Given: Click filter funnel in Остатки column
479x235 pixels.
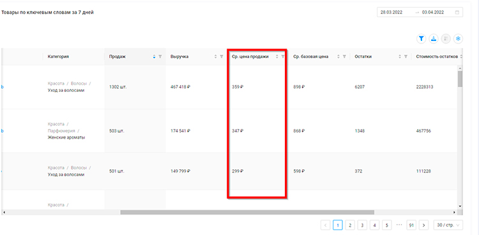Looking at the screenshot, I should tap(406, 57).
